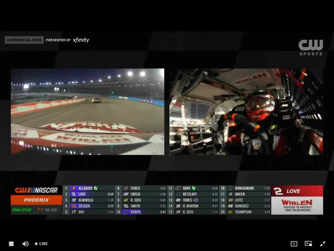This screenshot has width=334, height=251.
Task: Select ECKES in position 6
Action: tap(141, 188)
